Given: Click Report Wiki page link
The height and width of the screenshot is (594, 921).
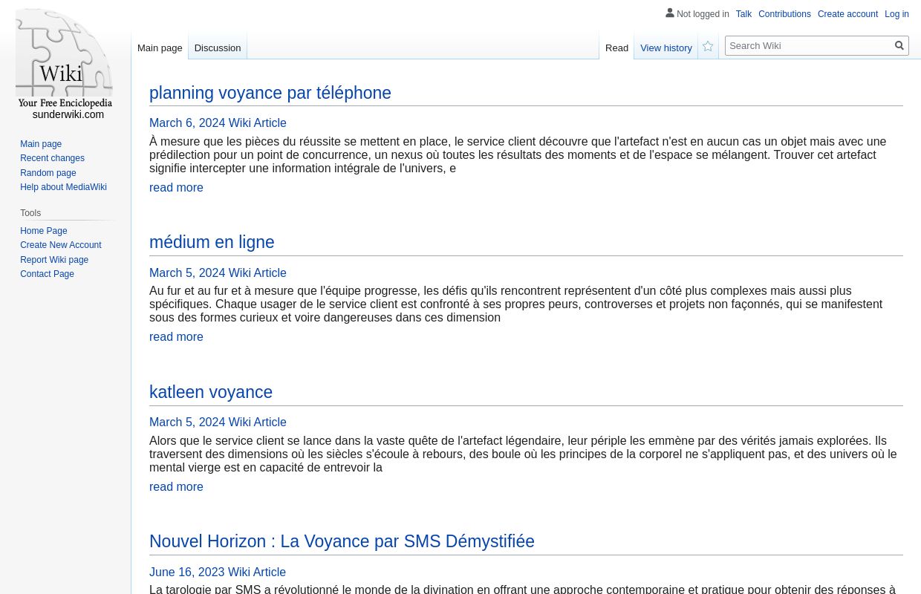Looking at the screenshot, I should (54, 260).
